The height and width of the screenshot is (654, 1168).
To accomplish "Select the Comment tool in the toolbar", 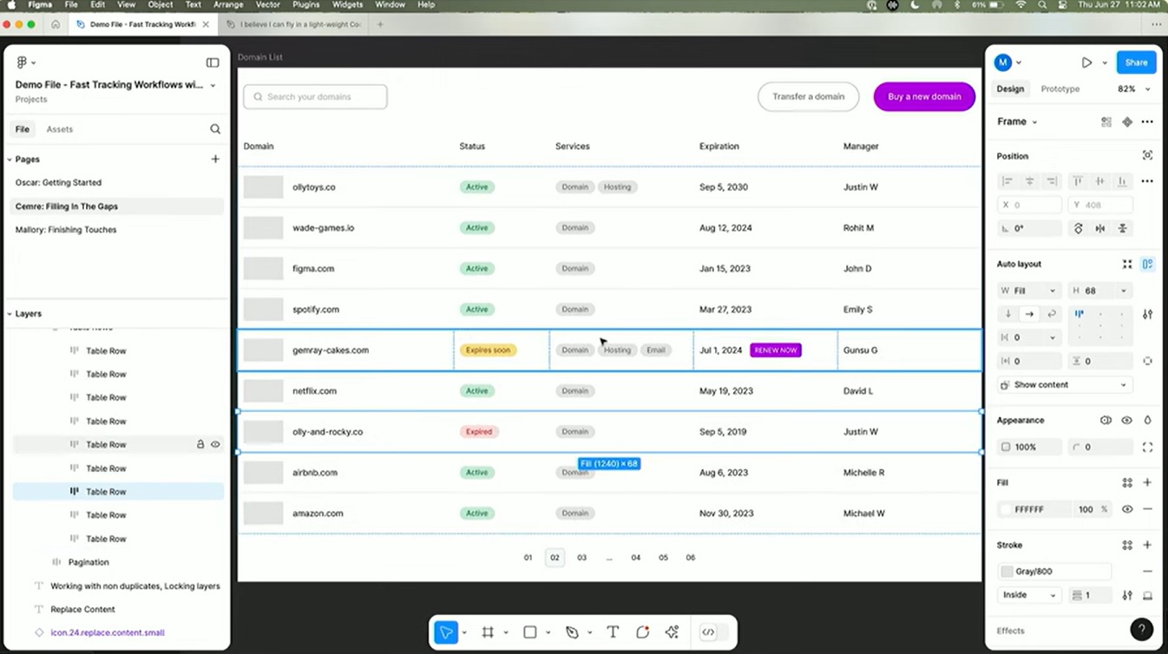I will point(642,632).
